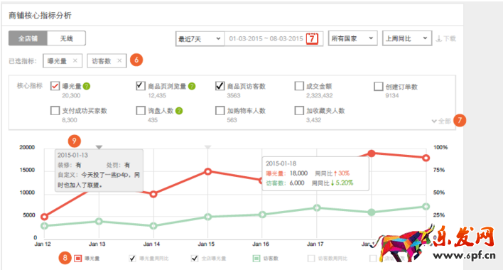Check the 加购物车人数 checkbox
503x270 pixels.
[220, 111]
